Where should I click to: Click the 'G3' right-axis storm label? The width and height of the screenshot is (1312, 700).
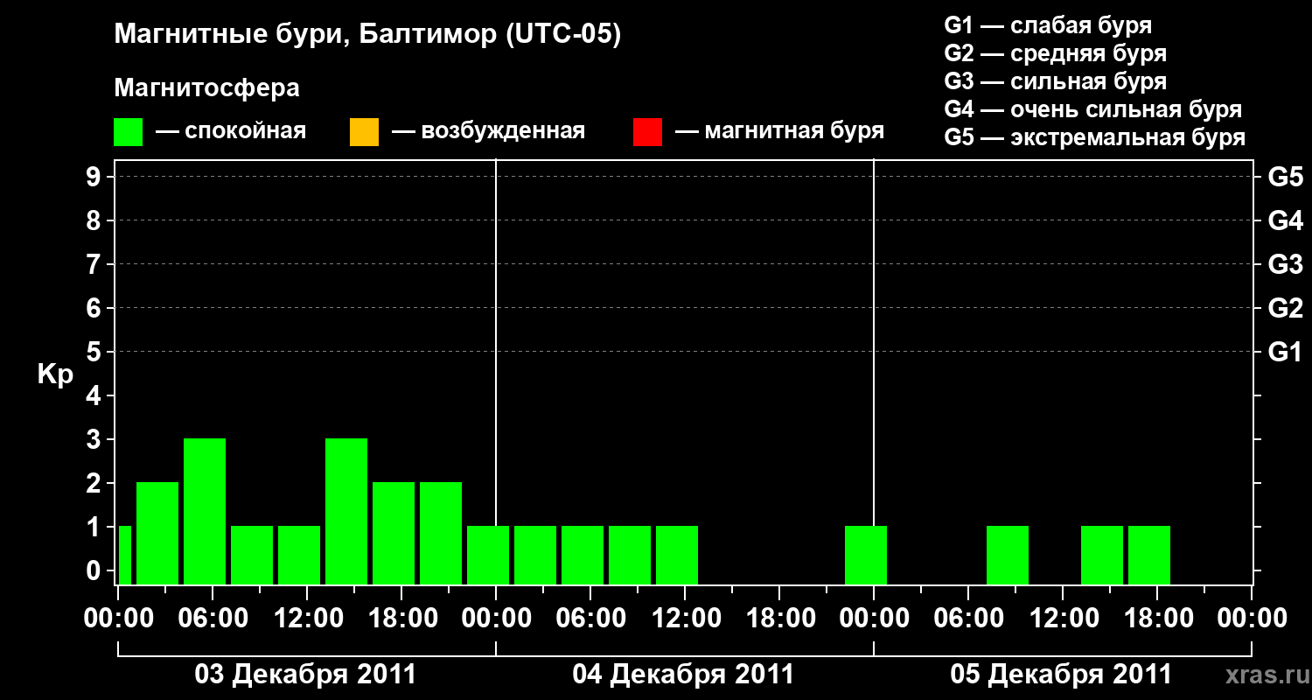(x=1285, y=264)
